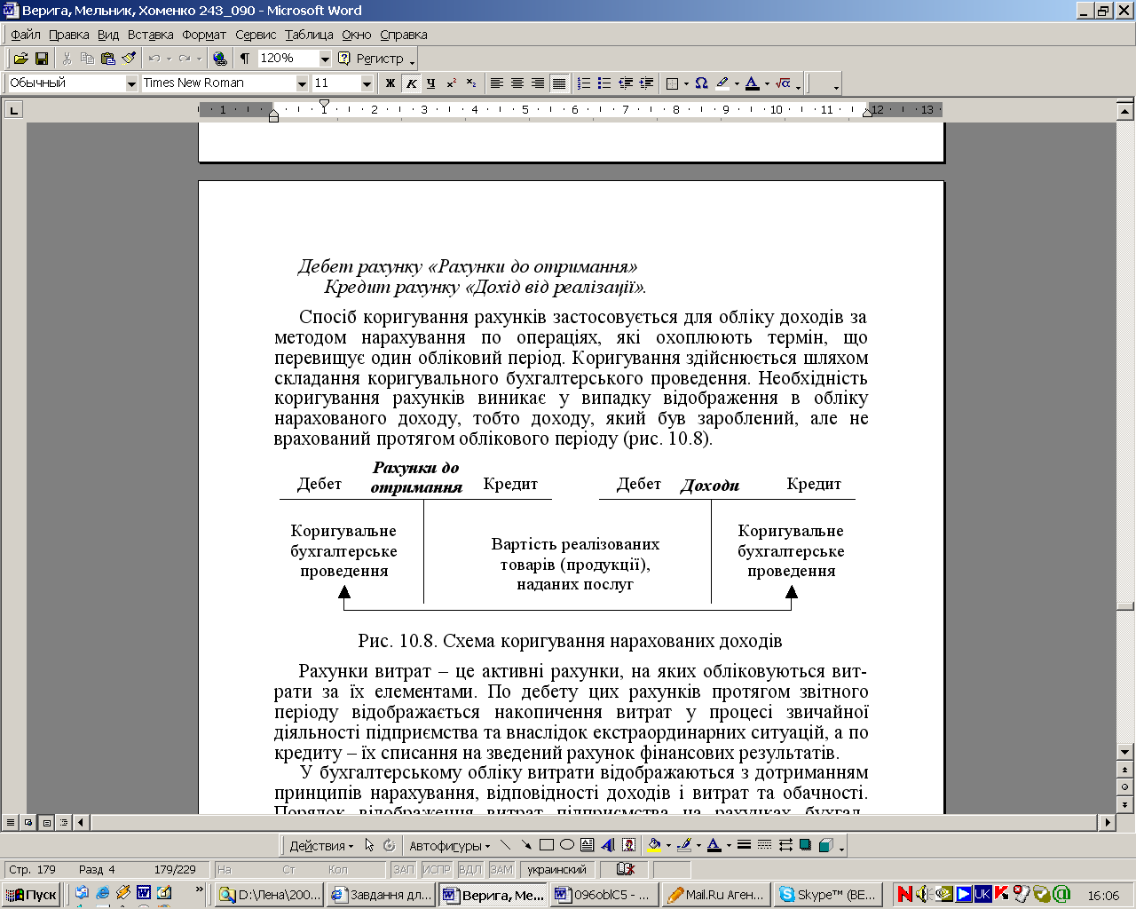Screen dimensions: 1136x909
Task: Switch to normal view button
Action: pos(11,823)
